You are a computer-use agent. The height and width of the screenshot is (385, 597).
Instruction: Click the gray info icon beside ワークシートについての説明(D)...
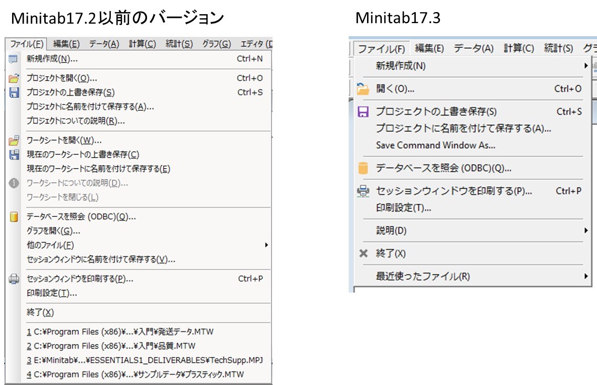pyautogui.click(x=14, y=183)
